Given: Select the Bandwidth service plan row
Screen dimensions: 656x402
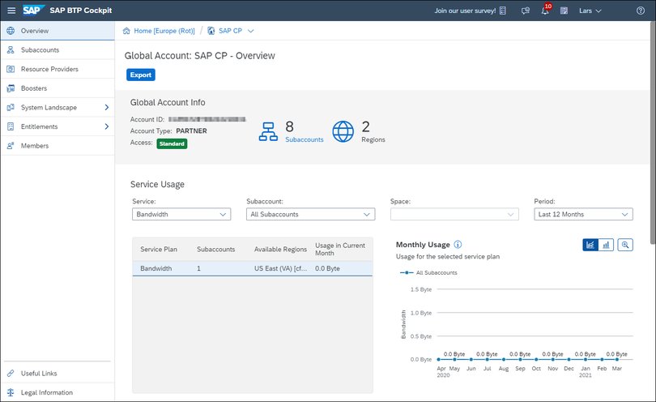Looking at the screenshot, I should click(x=252, y=268).
